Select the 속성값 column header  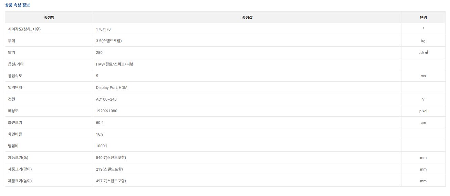(x=247, y=18)
